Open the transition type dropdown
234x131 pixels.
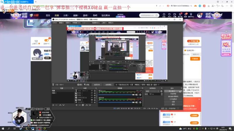(152, 91)
